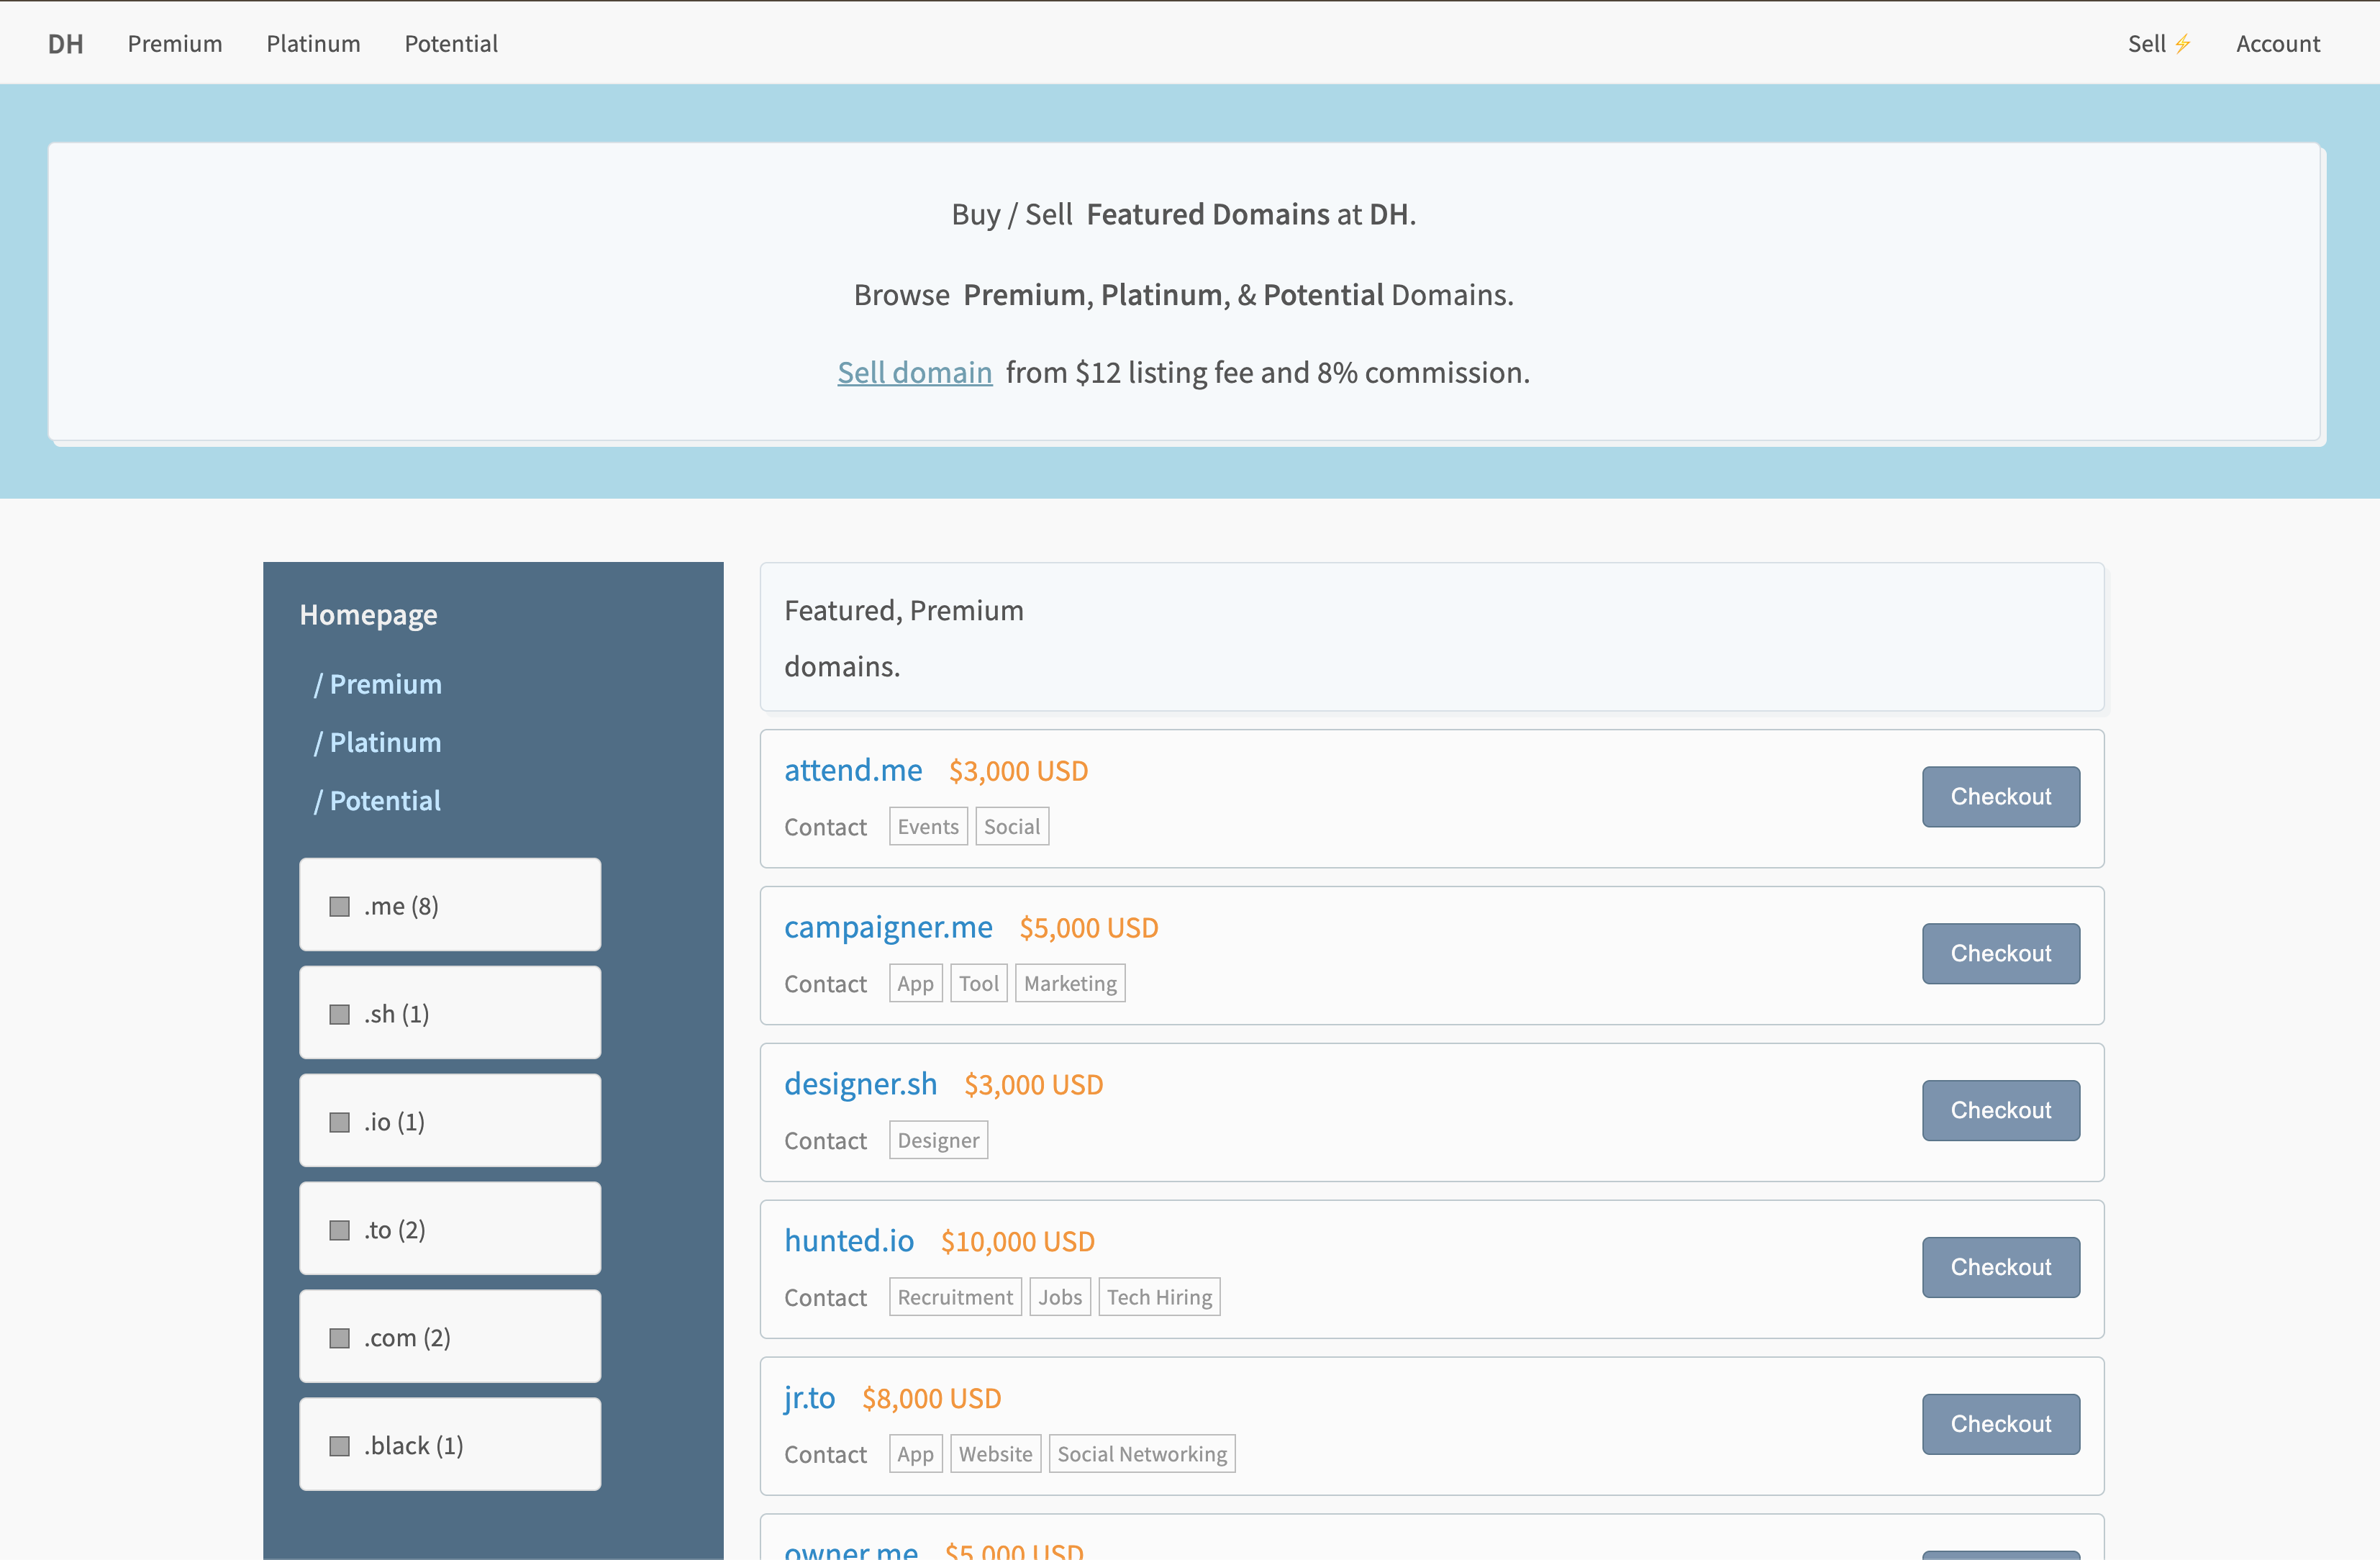
Task: Select the .to extension filter
Action: coord(340,1229)
